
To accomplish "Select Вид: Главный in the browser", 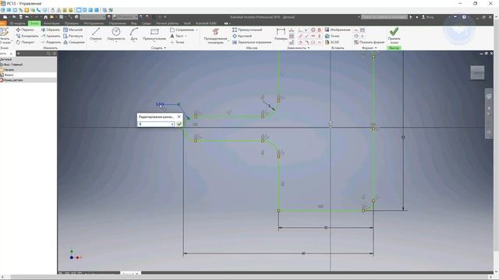I will coord(12,65).
